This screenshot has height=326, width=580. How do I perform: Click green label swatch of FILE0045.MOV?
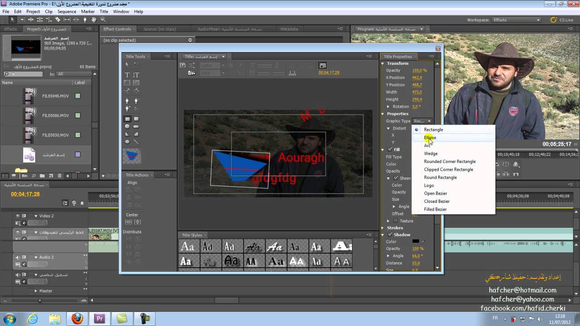point(77,96)
